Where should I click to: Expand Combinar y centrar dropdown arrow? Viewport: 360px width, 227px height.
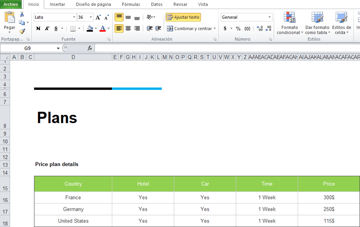click(215, 29)
